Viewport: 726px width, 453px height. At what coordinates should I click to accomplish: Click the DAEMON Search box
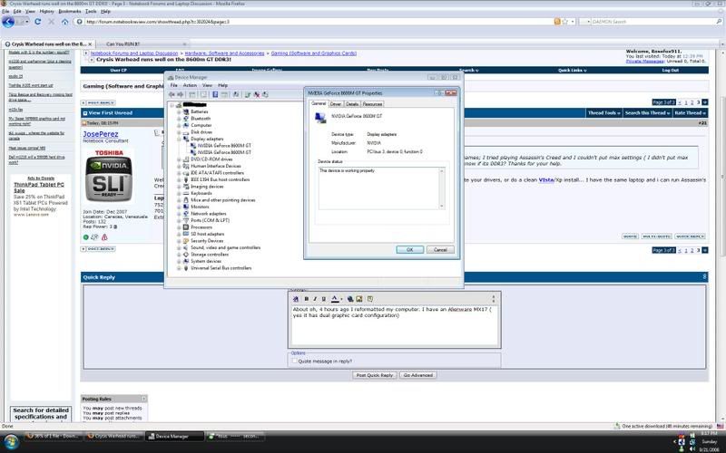(652, 22)
